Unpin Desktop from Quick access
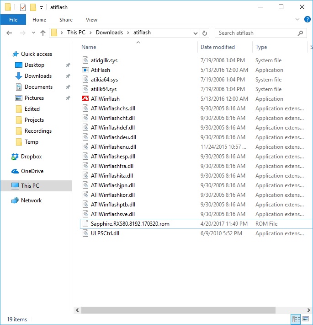 click(x=68, y=65)
